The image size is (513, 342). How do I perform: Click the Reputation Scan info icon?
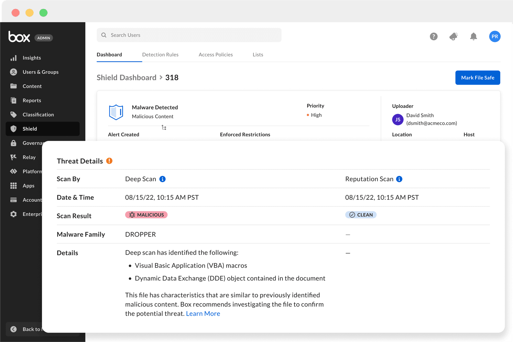tap(399, 179)
